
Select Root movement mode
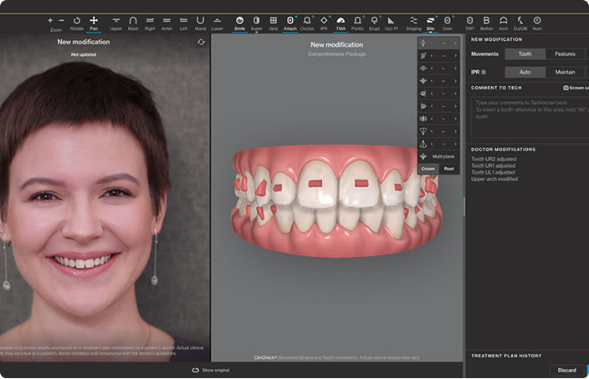click(449, 169)
